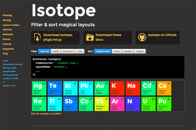Click the Ca Calcium element tile

[164, 88]
